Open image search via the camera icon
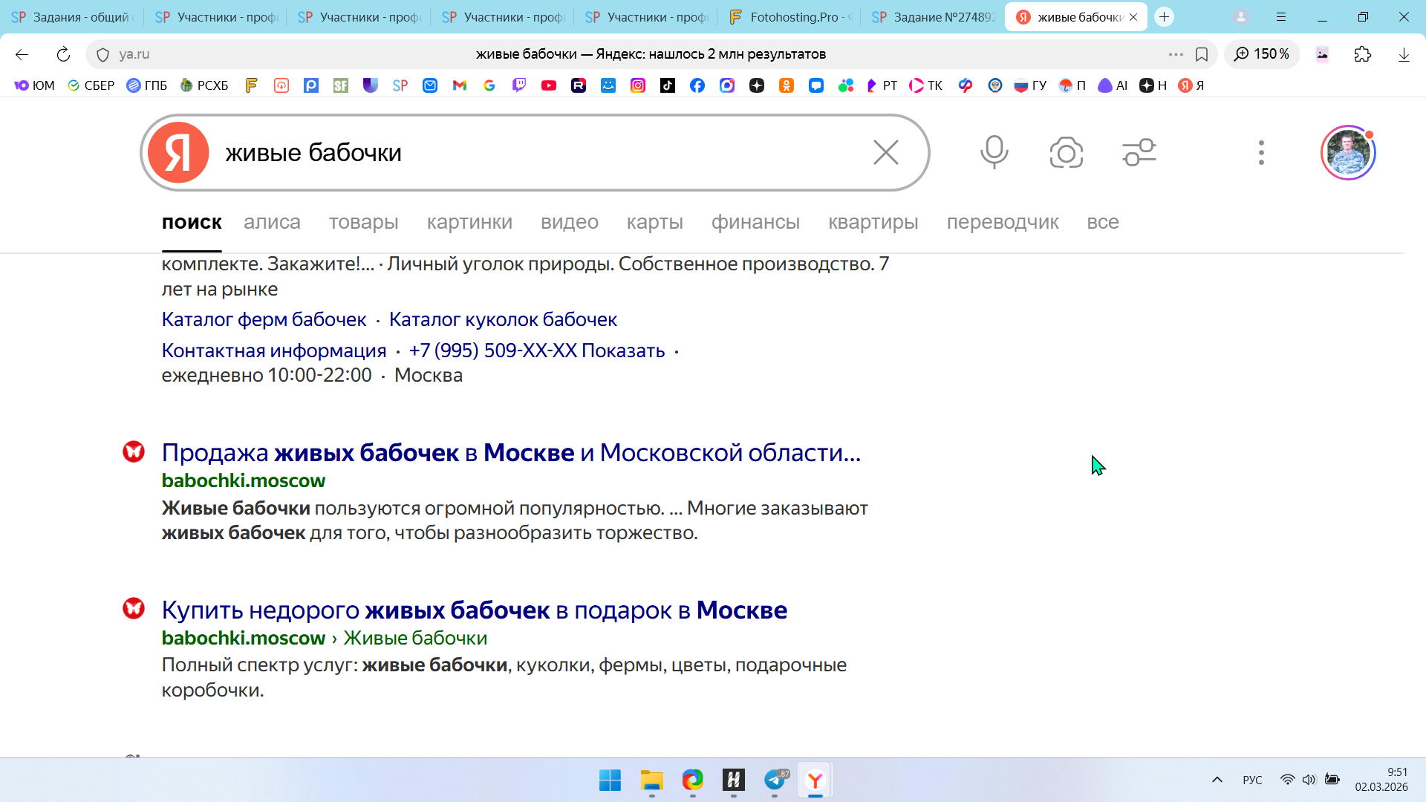 (x=1066, y=153)
